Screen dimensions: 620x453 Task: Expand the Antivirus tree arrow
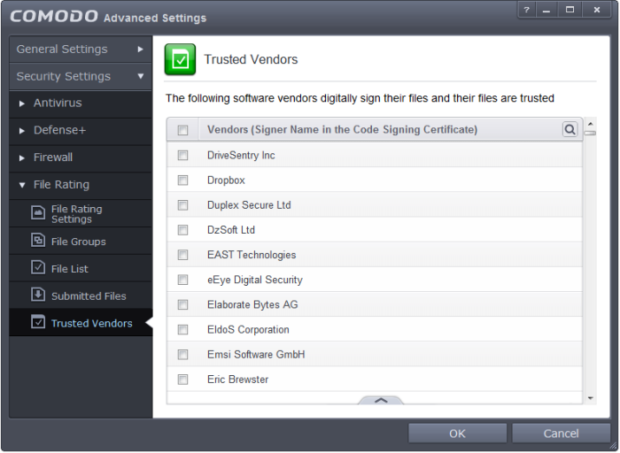22,104
